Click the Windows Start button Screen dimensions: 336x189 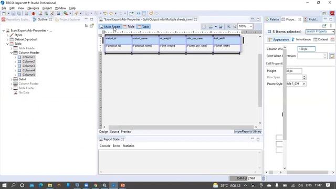click(x=4, y=185)
